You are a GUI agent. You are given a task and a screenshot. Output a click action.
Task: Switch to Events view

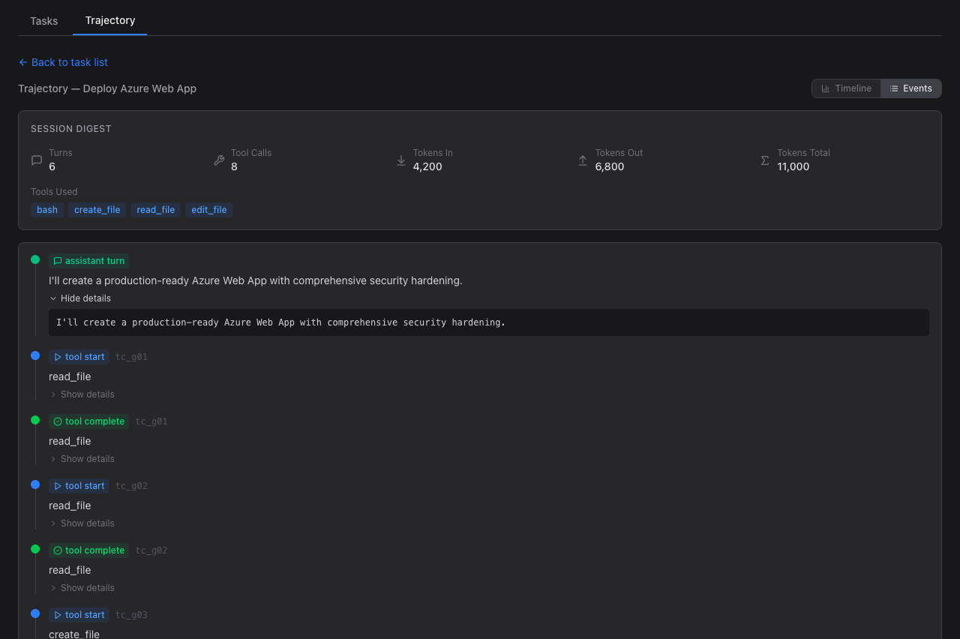[910, 88]
